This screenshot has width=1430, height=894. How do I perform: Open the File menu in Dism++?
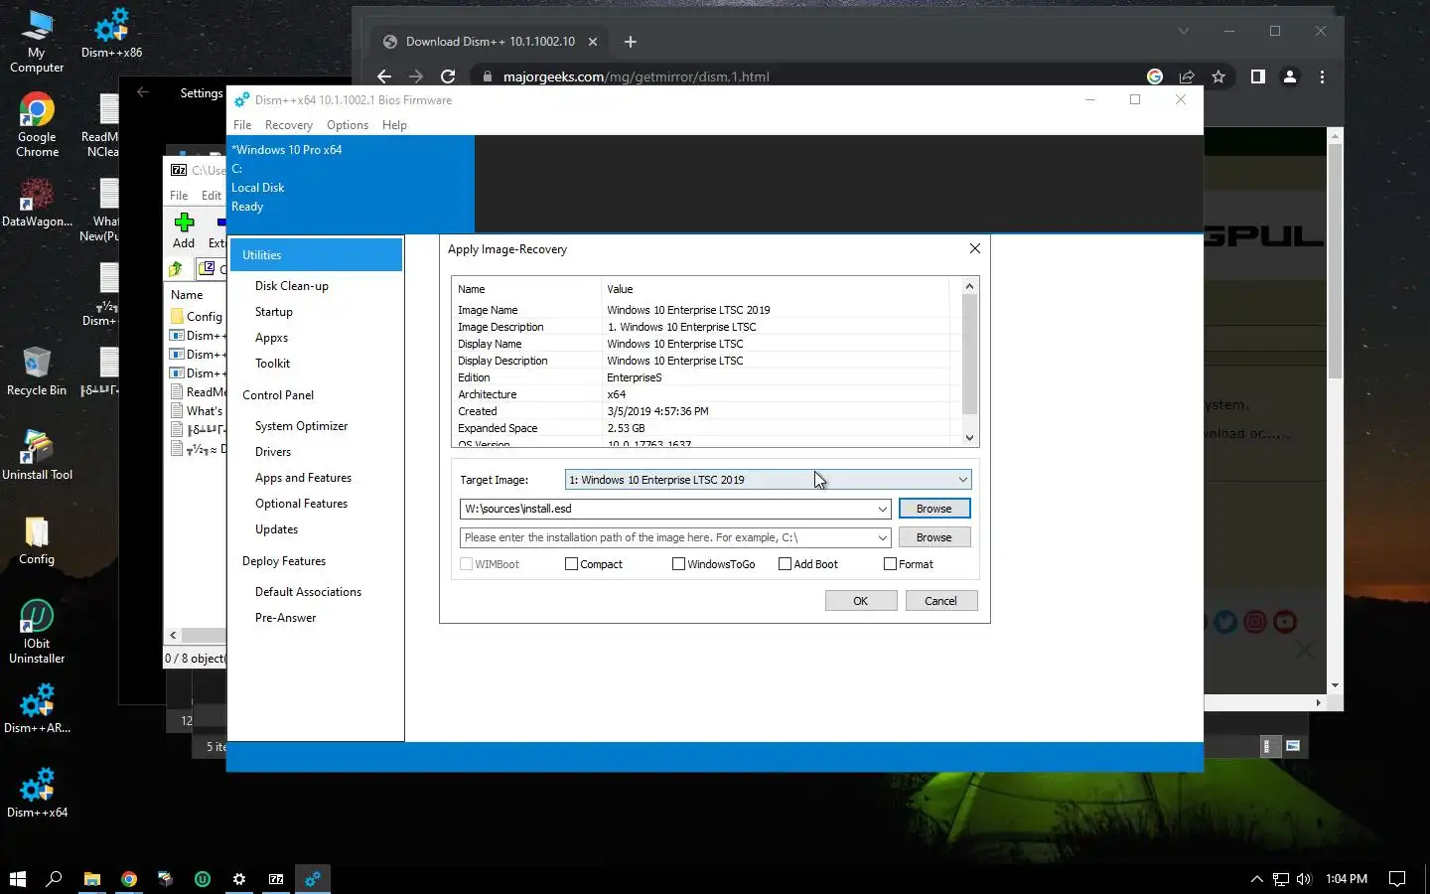(x=242, y=125)
